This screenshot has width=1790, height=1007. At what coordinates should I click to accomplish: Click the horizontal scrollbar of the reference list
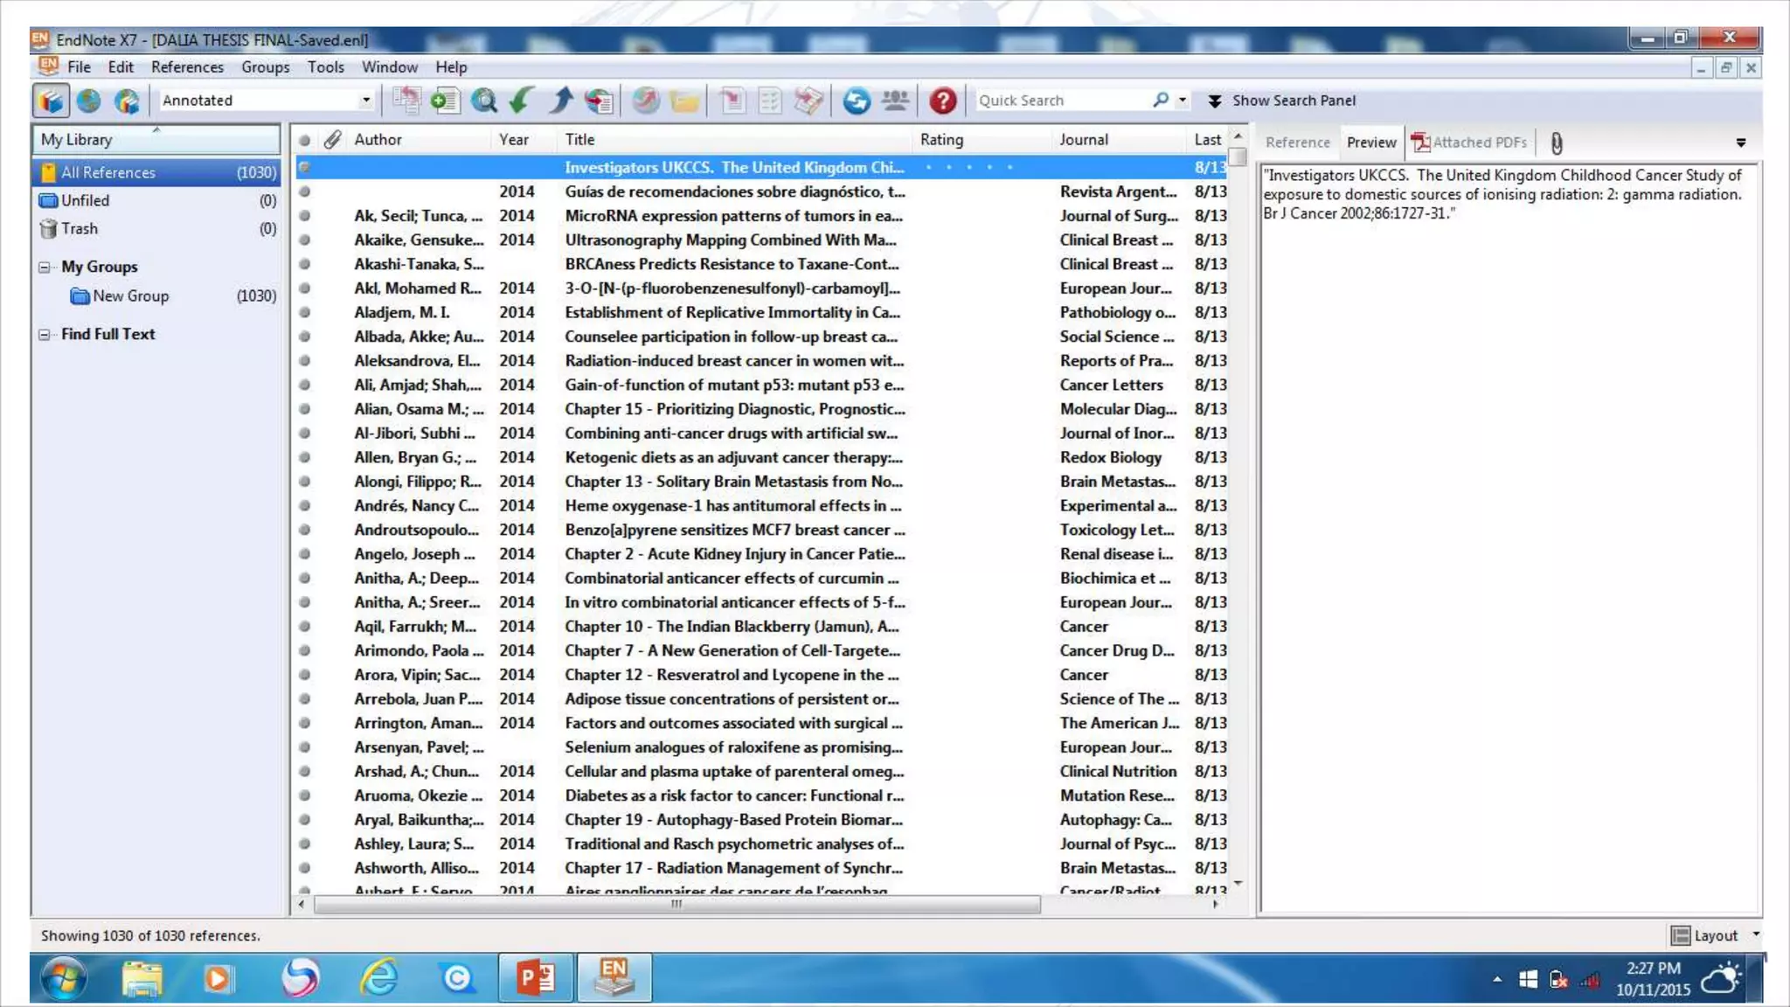tap(677, 905)
